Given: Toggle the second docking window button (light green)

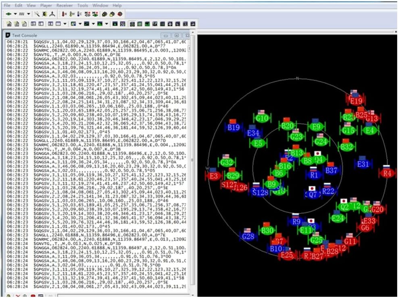Looking at the screenshot, I should click(140, 24).
